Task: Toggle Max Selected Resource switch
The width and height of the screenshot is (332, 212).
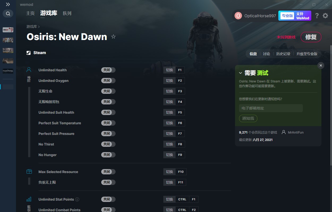Action: coord(108,172)
